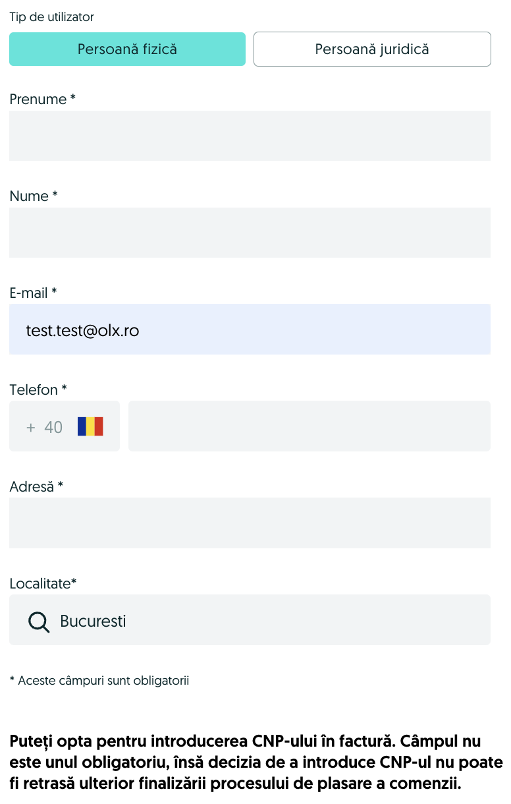Click the magnifier icon in Localitate field

[x=39, y=621]
